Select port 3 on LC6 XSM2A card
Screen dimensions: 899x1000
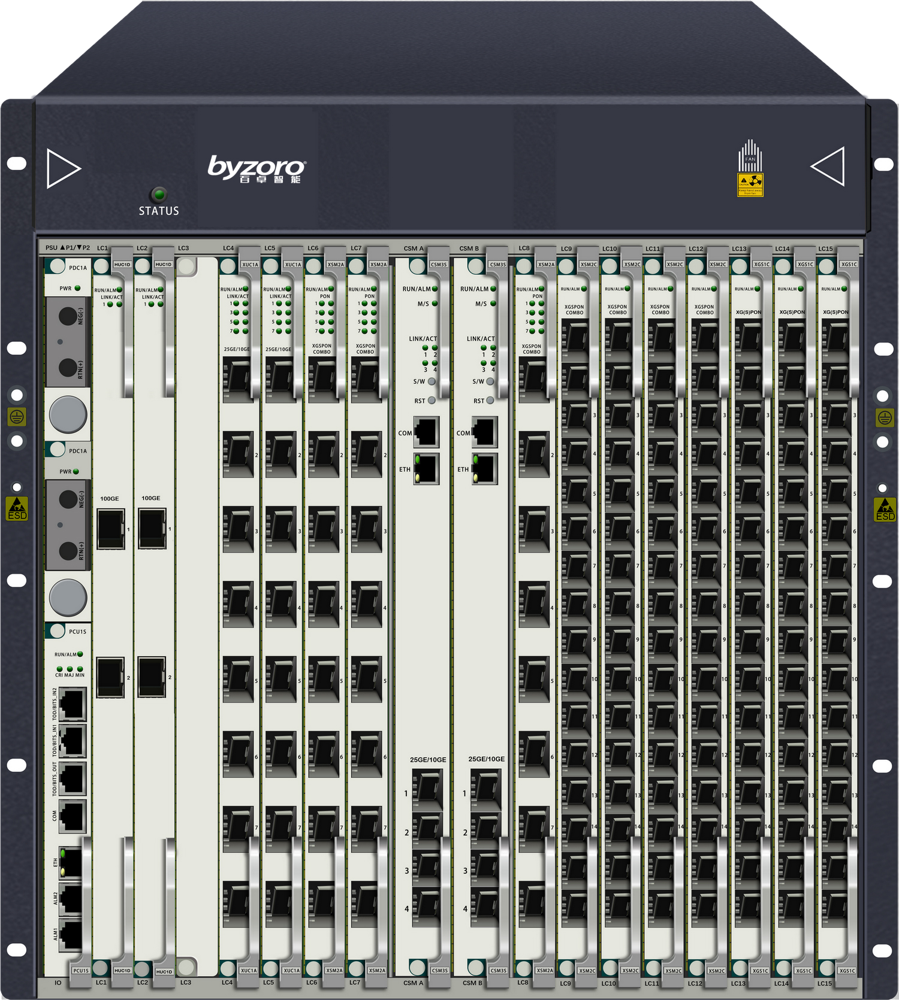324,529
